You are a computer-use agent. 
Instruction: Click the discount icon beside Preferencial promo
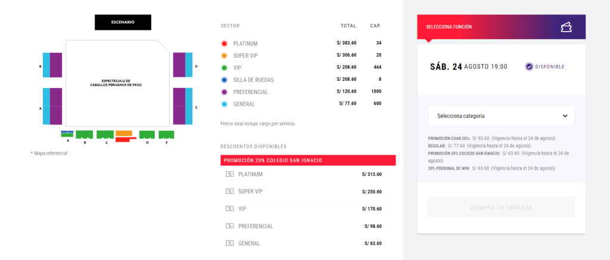point(230,226)
